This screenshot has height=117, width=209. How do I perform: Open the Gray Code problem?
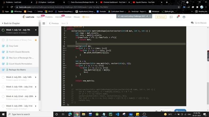pyautogui.click(x=13, y=46)
